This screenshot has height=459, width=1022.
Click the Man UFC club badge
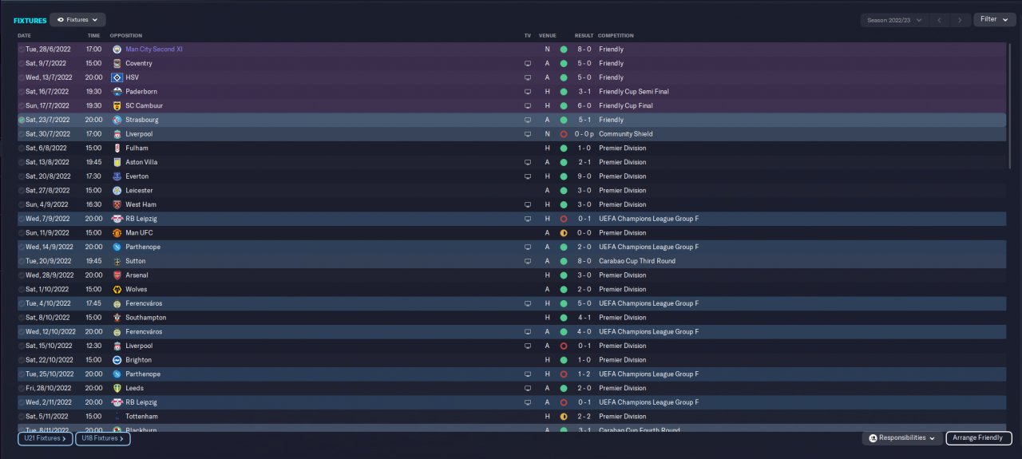tap(117, 233)
